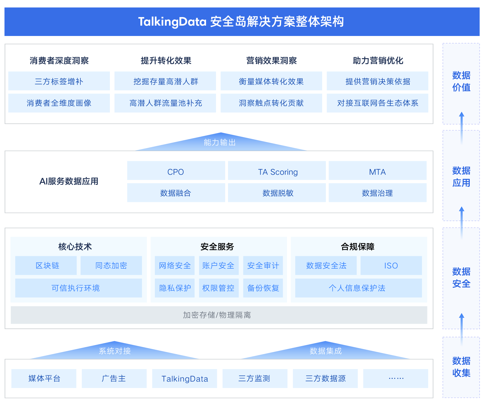The height and width of the screenshot is (410, 485).
Task: Click the 助力营销优化 heading
Action: (378, 61)
